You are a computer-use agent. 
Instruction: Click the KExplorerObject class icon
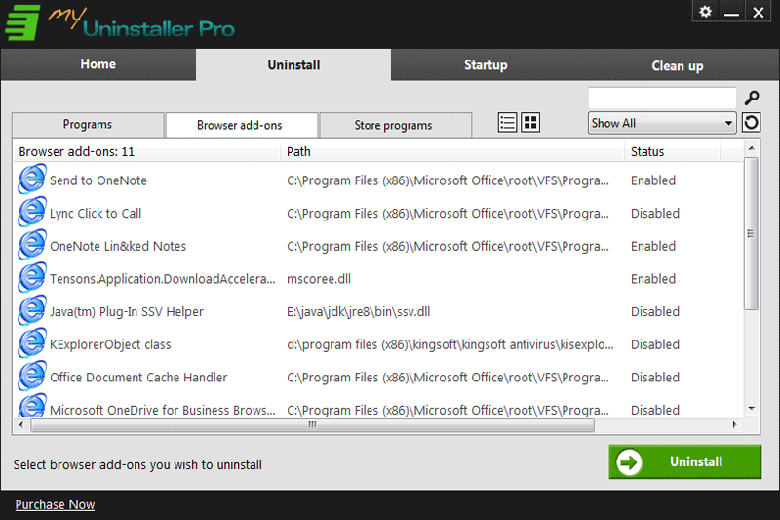[32, 343]
